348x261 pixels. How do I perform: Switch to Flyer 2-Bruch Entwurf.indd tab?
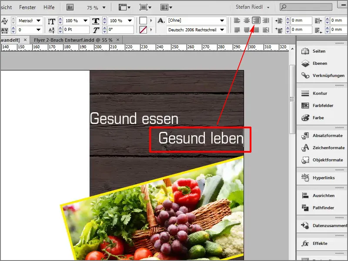tap(73, 40)
